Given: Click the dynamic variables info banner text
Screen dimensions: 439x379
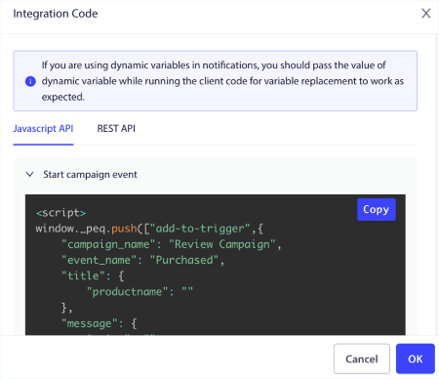Looking at the screenshot, I should [222, 81].
